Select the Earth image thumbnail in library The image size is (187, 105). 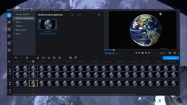[48, 24]
